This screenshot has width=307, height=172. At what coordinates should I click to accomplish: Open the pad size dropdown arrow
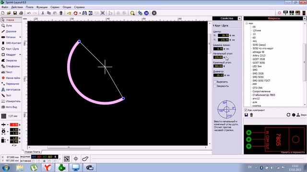tap(8, 132)
